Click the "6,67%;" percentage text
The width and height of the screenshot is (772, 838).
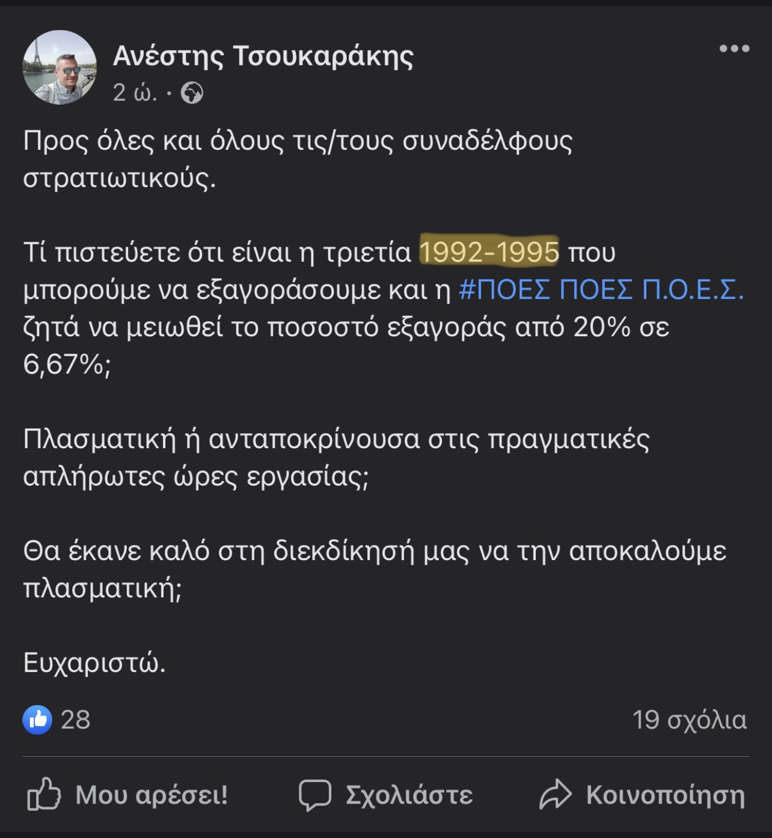[67, 364]
